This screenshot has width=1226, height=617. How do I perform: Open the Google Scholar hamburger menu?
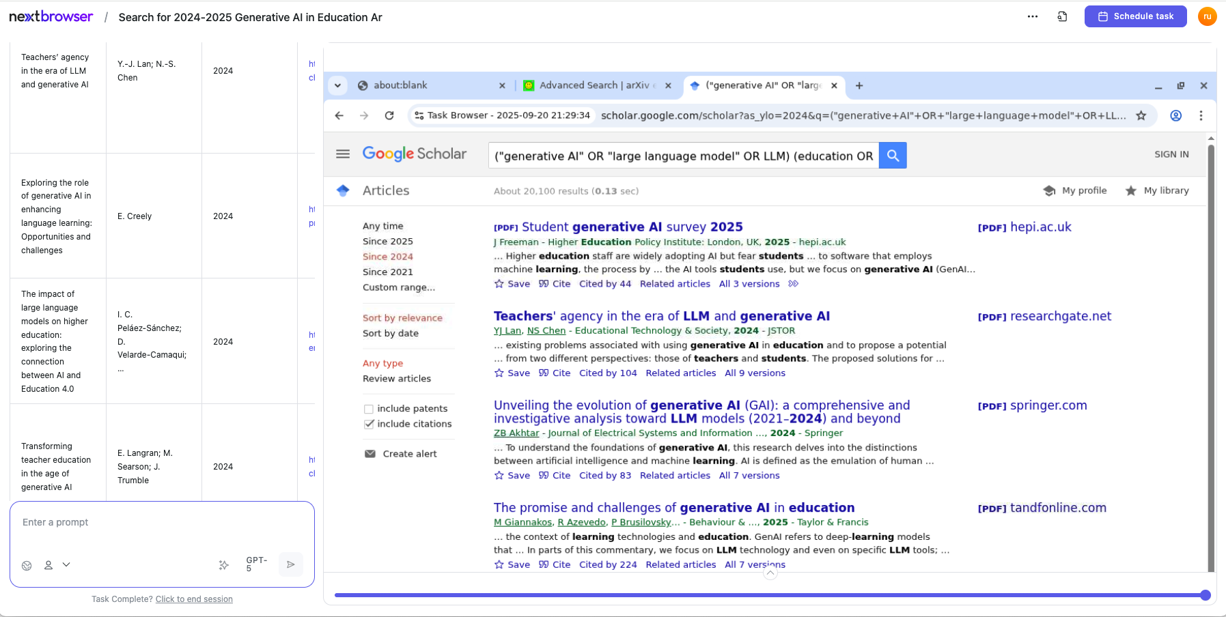point(343,154)
